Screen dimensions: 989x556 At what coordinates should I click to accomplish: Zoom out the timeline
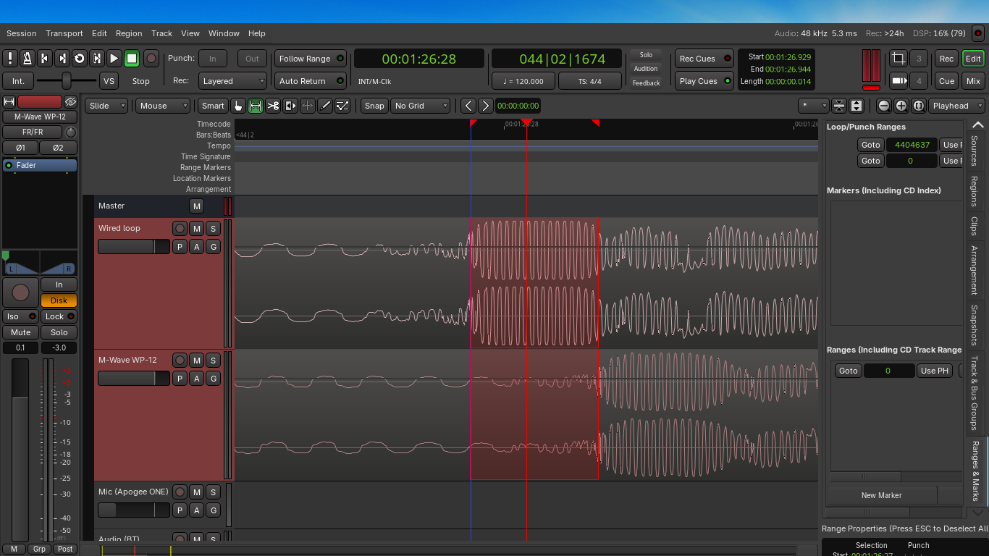click(x=884, y=106)
